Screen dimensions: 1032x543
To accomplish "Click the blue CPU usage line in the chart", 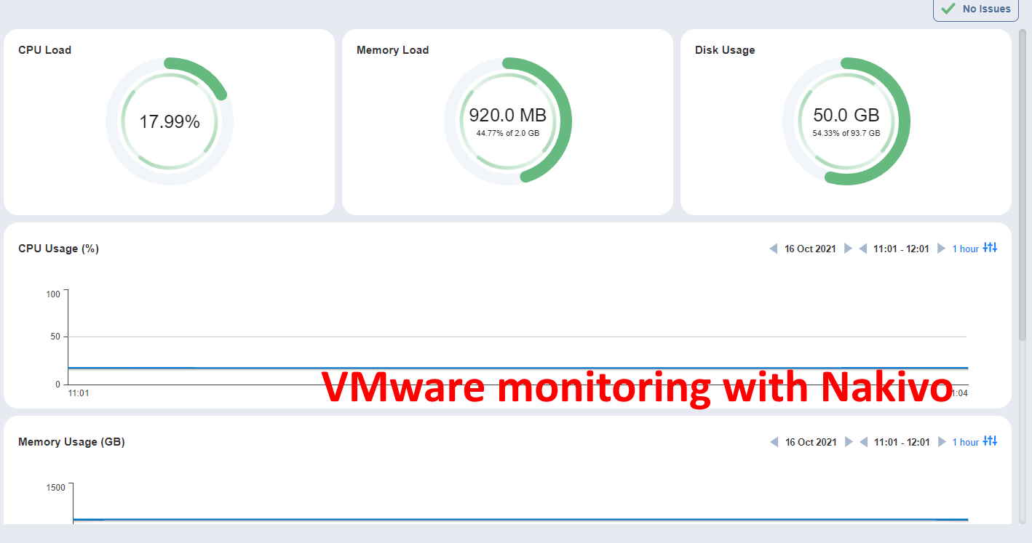I will click(x=437, y=368).
